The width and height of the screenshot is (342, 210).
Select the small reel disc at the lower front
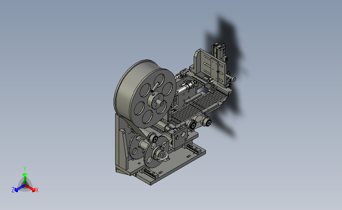pyautogui.click(x=157, y=152)
